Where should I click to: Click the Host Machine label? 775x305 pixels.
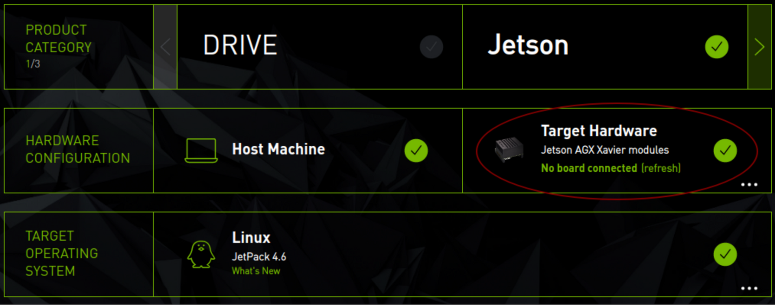pyautogui.click(x=278, y=149)
